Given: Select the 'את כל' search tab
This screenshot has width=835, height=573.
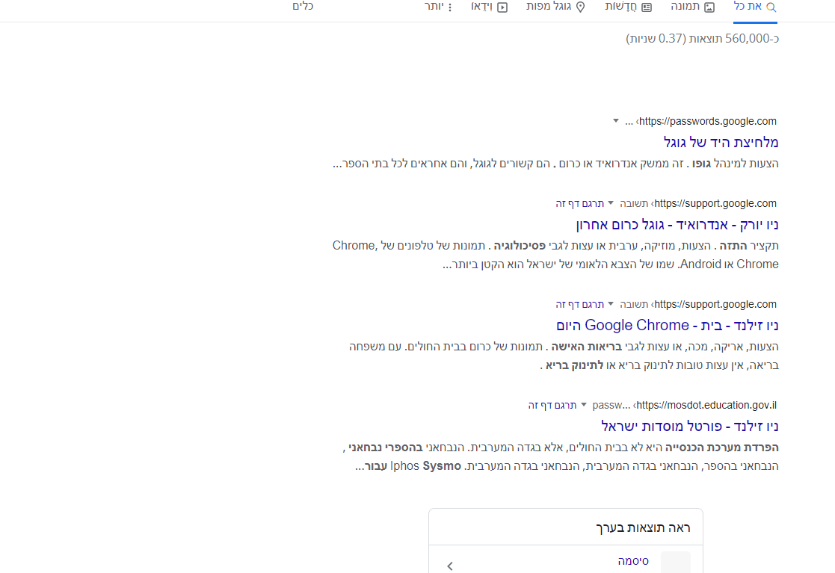Looking at the screenshot, I should click(755, 7).
